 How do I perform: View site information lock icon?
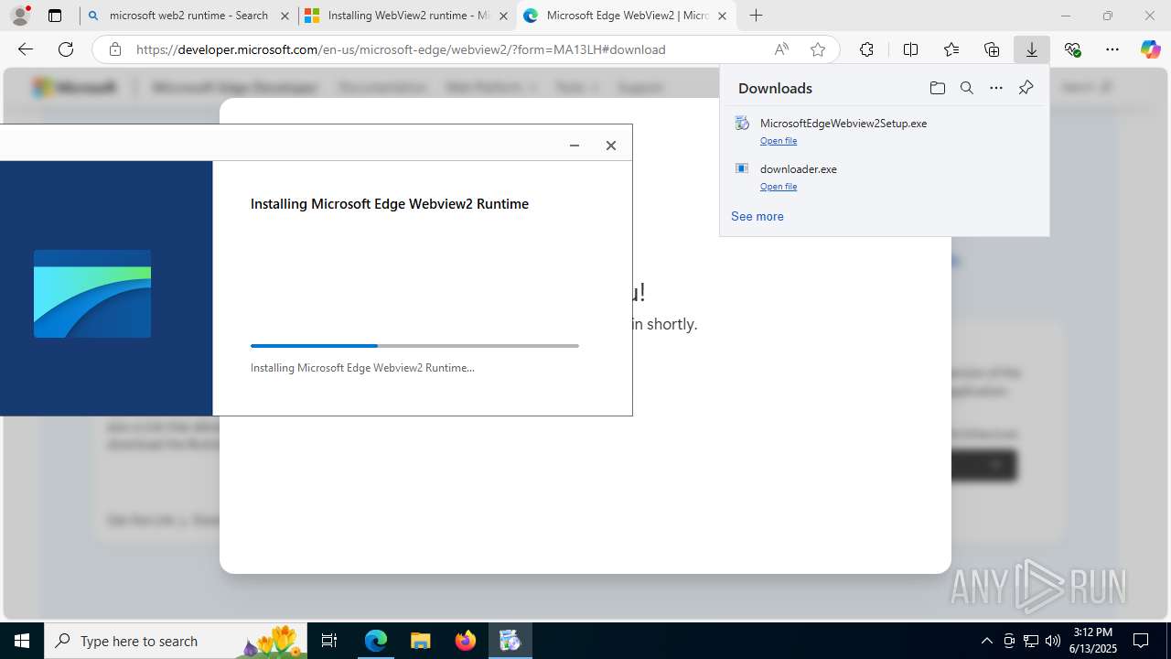tap(114, 49)
